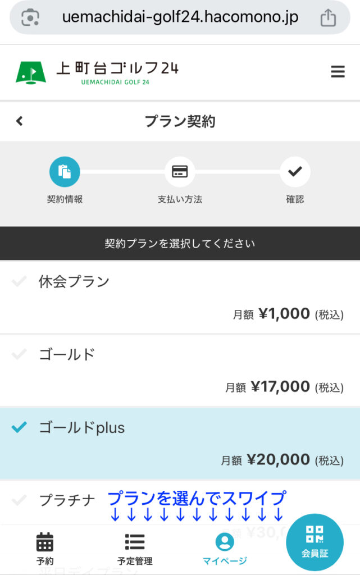Image resolution: width=360 pixels, height=575 pixels.
Task: Tap the プラン契約 page title
Action: point(180,121)
